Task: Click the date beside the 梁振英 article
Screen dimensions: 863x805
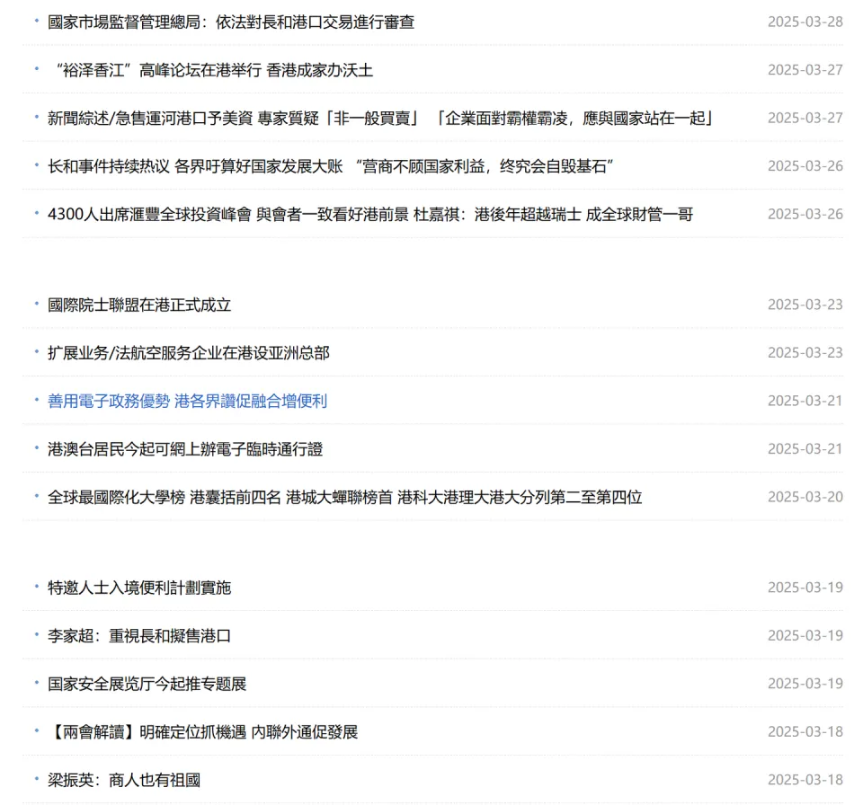Action: [805, 780]
